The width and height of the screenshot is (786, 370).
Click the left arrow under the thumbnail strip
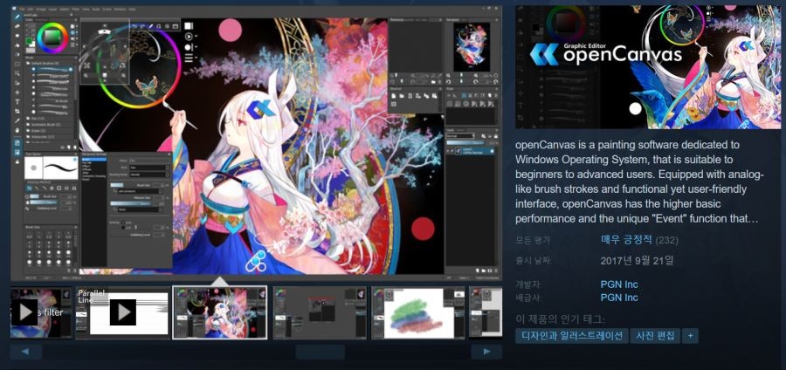pyautogui.click(x=25, y=352)
